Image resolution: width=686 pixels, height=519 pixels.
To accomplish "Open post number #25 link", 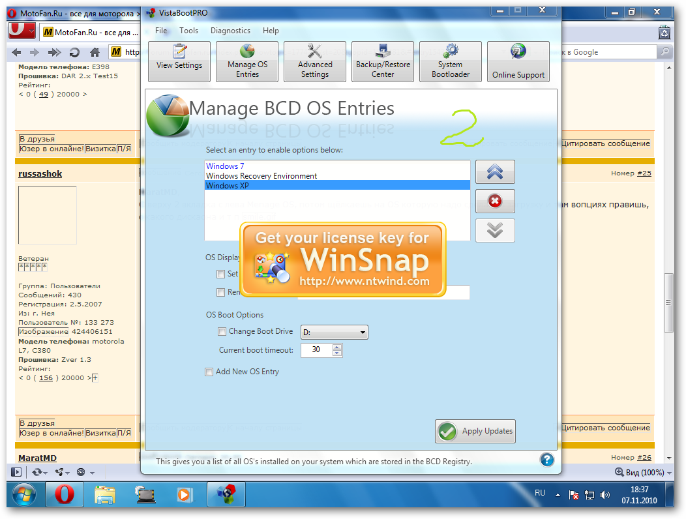I will click(x=644, y=173).
